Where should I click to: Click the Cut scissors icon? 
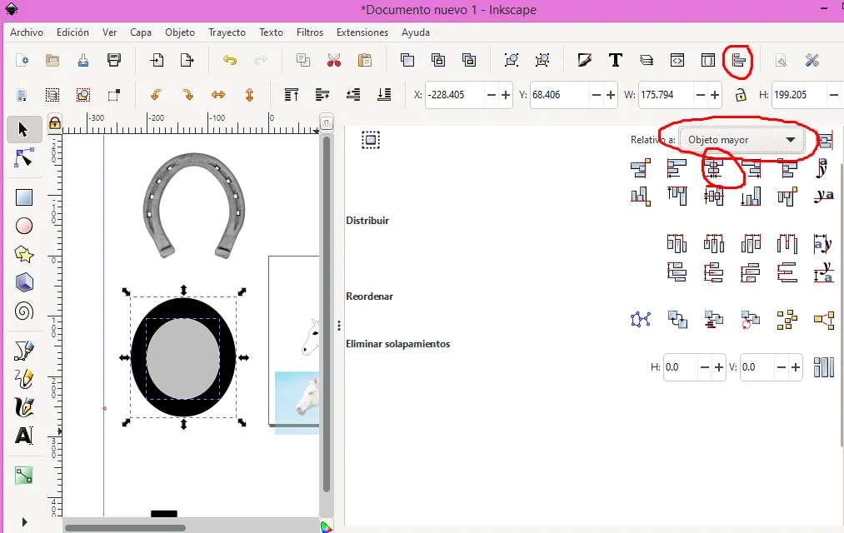click(x=334, y=60)
